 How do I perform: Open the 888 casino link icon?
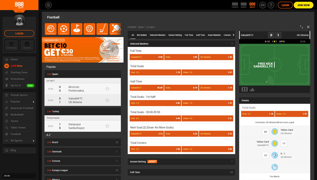point(235,5)
